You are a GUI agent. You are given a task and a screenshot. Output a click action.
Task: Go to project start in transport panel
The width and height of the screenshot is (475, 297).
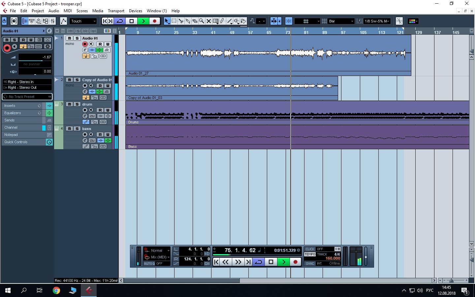coord(216,262)
